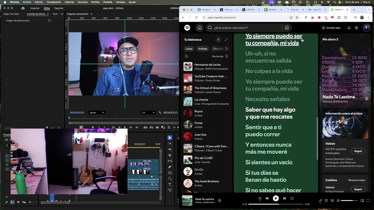Screen dimensions: 374x210
Task: Seek in Spotify song progress bar
Action: (x=276, y=204)
